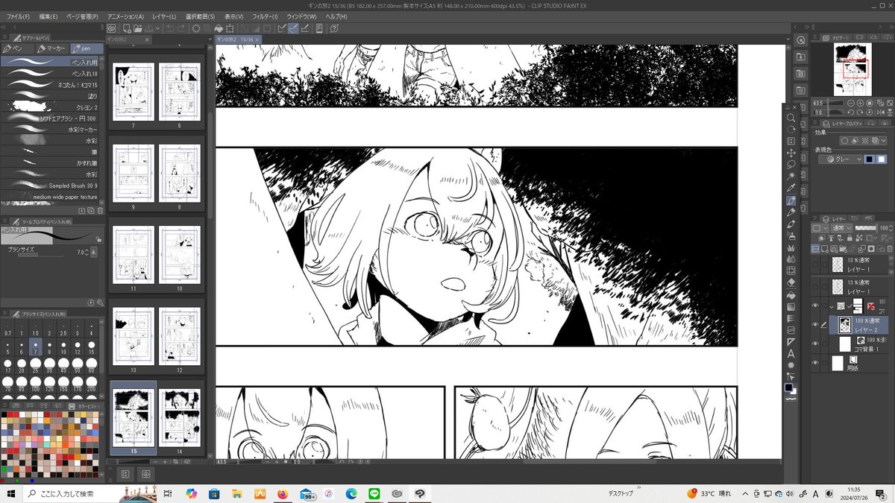Open the brush size dynamics button
895x503 pixels.
pyautogui.click(x=95, y=253)
